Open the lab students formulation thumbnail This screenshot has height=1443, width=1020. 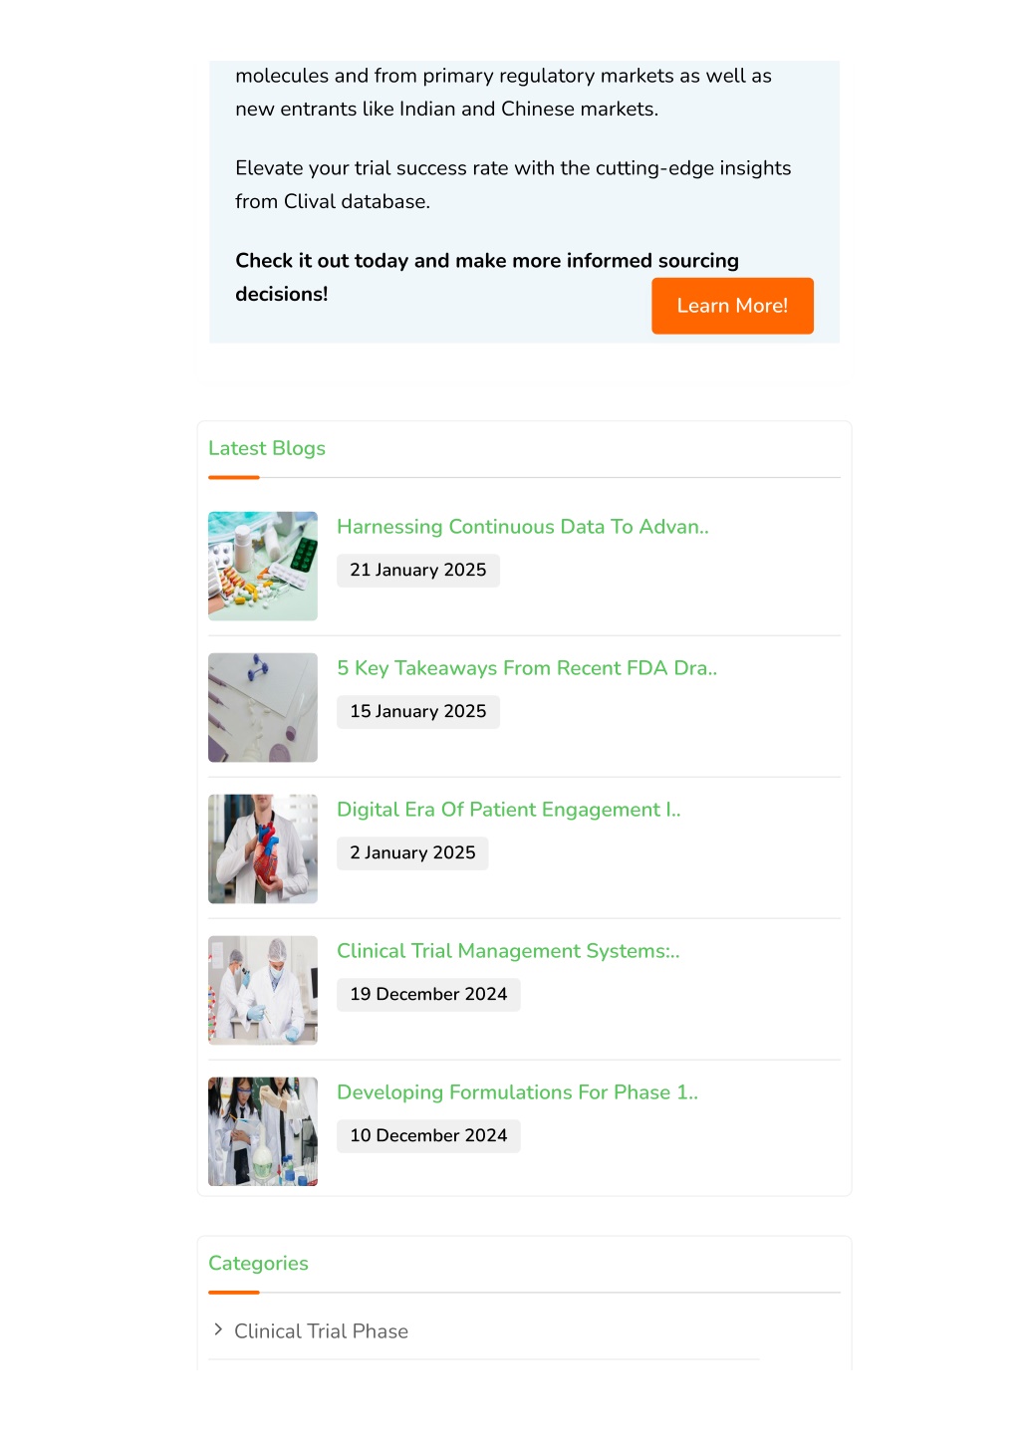[x=263, y=1131]
